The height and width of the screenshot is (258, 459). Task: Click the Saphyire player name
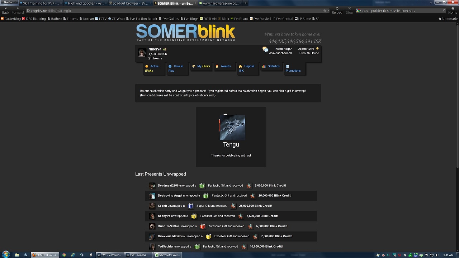(x=164, y=216)
